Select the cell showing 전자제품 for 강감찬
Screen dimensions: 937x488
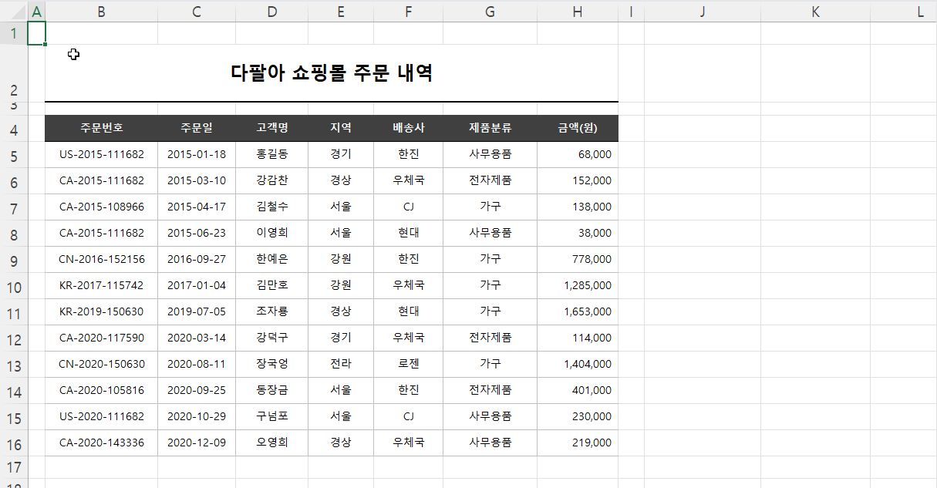(x=489, y=180)
